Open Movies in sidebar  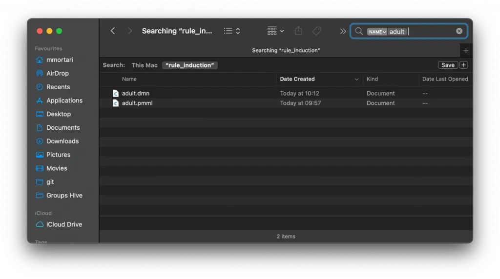[x=57, y=168]
